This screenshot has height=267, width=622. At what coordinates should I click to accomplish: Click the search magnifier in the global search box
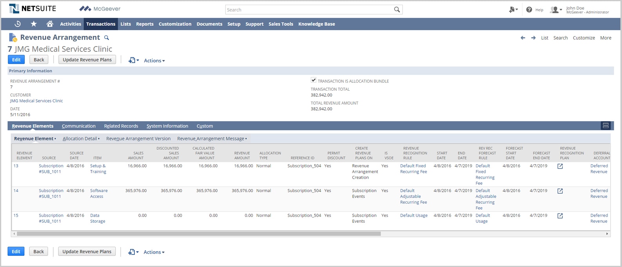[x=397, y=10]
